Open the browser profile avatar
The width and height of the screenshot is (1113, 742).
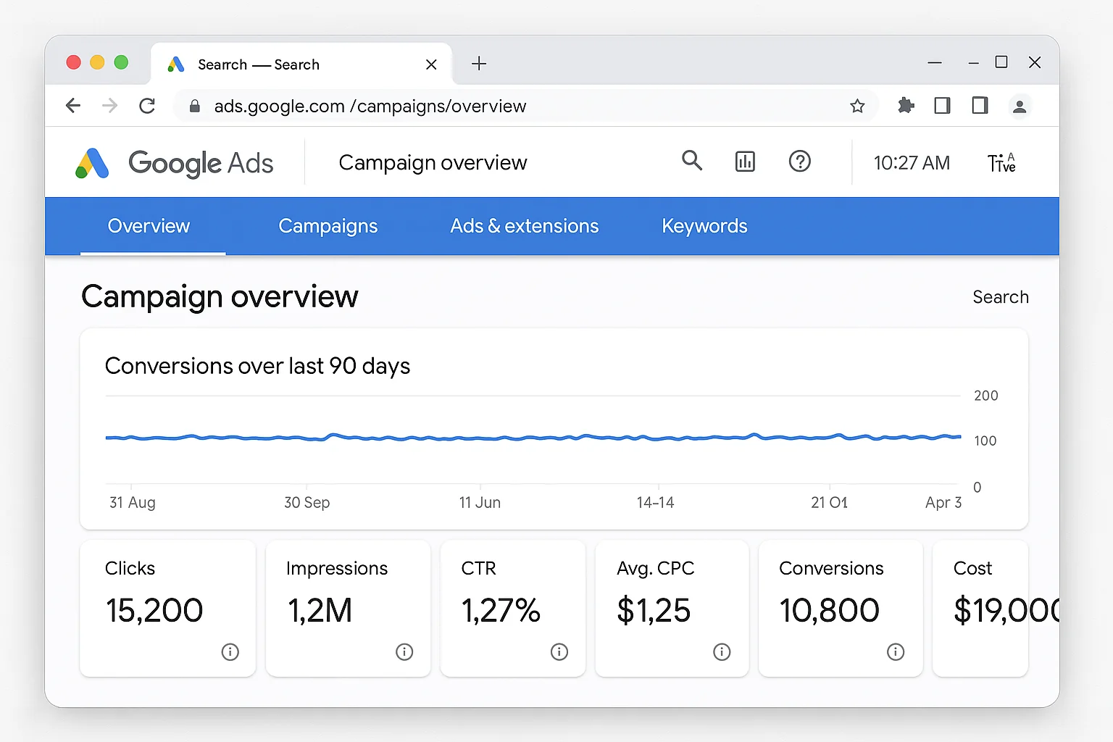(1020, 106)
